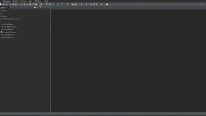This screenshot has height=116, width=206.
Task: Open the Explorer View Menu dots
Action: [x=43, y=7]
